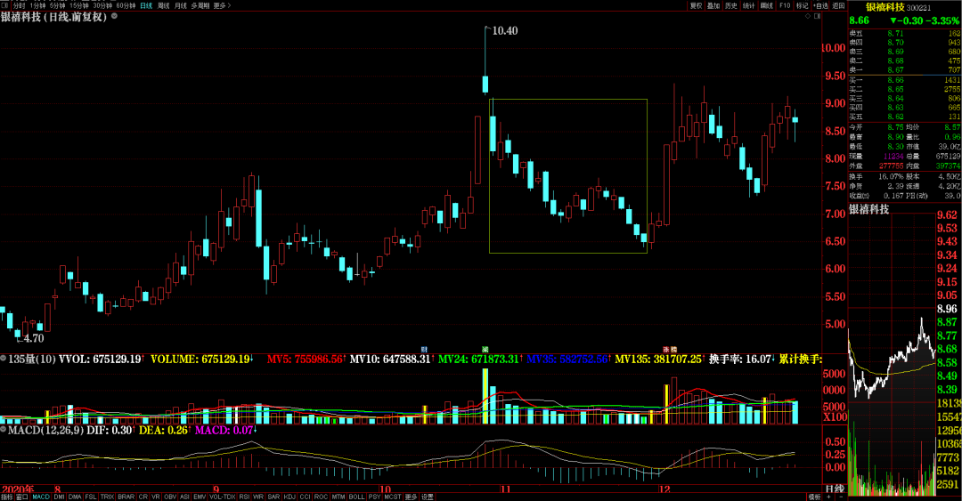Select the MACD indicator tab

pos(40,497)
